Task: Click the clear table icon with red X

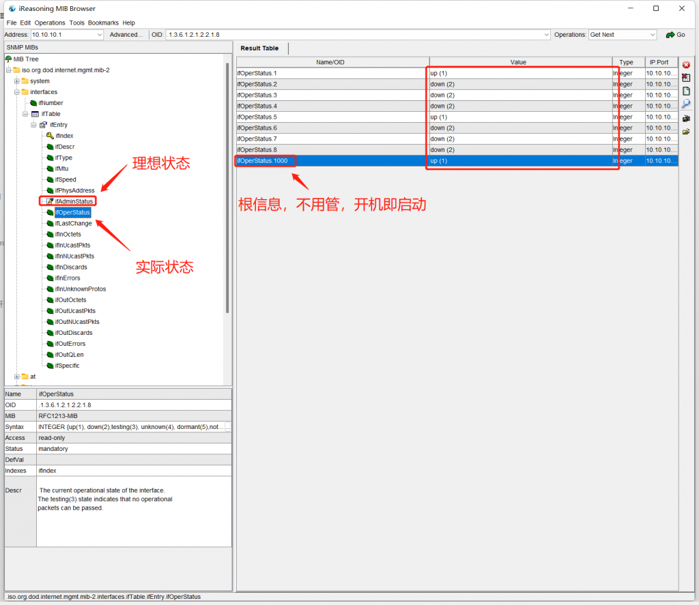Action: [686, 78]
